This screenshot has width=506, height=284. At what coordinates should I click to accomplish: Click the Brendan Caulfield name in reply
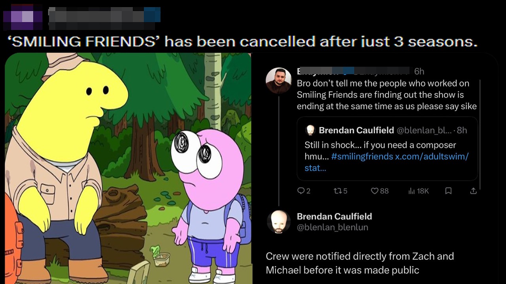(334, 216)
